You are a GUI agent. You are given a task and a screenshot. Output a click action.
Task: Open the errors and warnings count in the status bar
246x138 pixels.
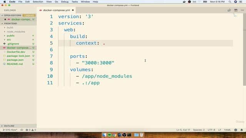[x=31, y=130]
